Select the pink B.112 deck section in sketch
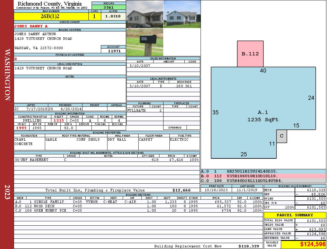Viewport: 327px width, 249px height. point(250,54)
